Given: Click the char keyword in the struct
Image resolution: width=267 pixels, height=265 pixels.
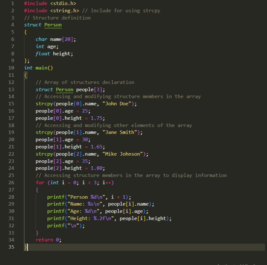Looking at the screenshot, I should point(41,39).
